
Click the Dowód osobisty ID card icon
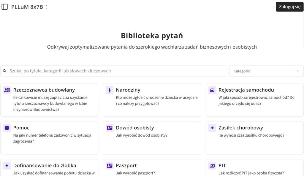pos(110,128)
